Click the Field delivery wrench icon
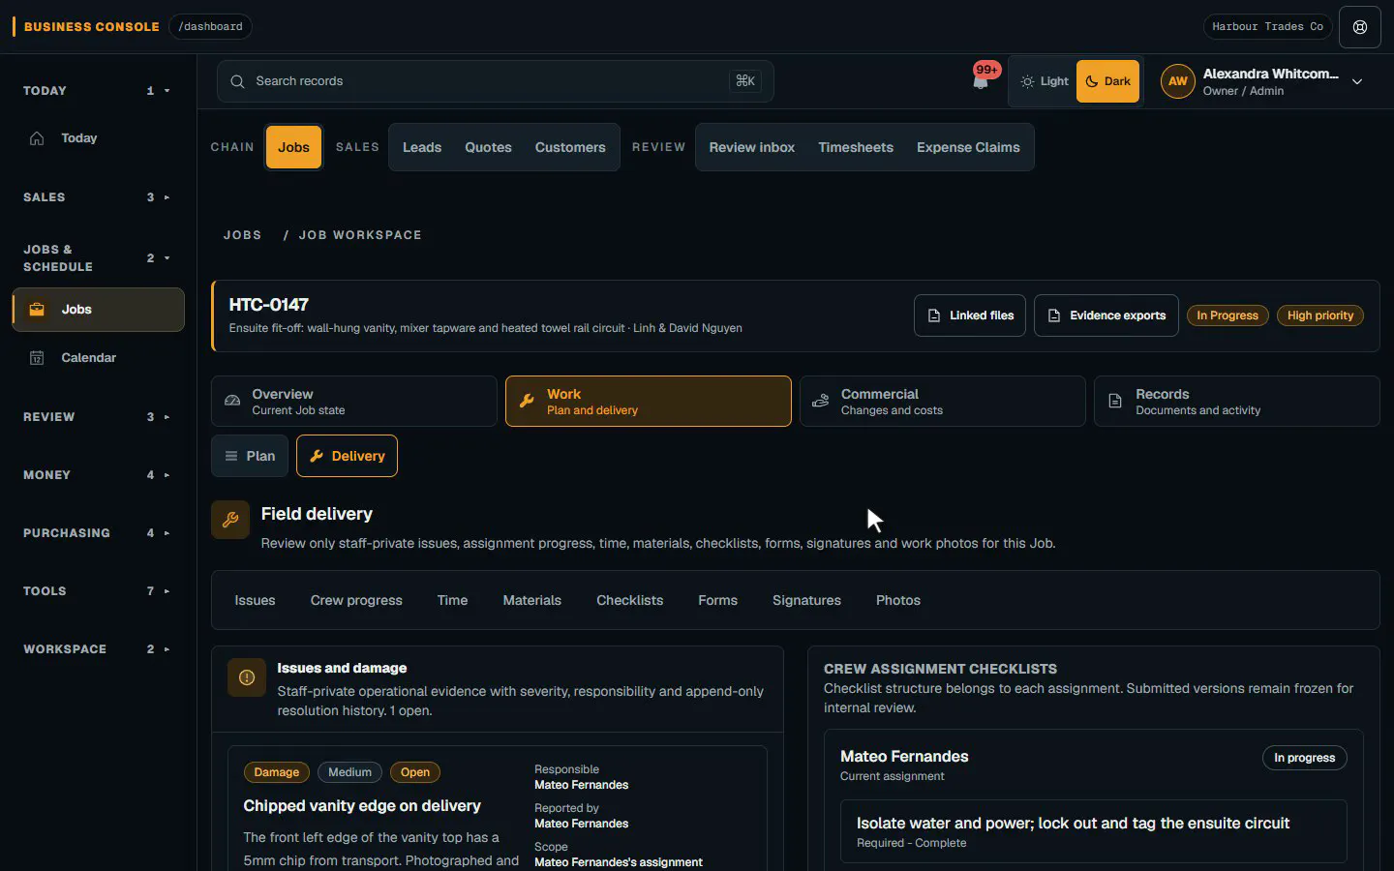The height and width of the screenshot is (871, 1394). tap(230, 520)
